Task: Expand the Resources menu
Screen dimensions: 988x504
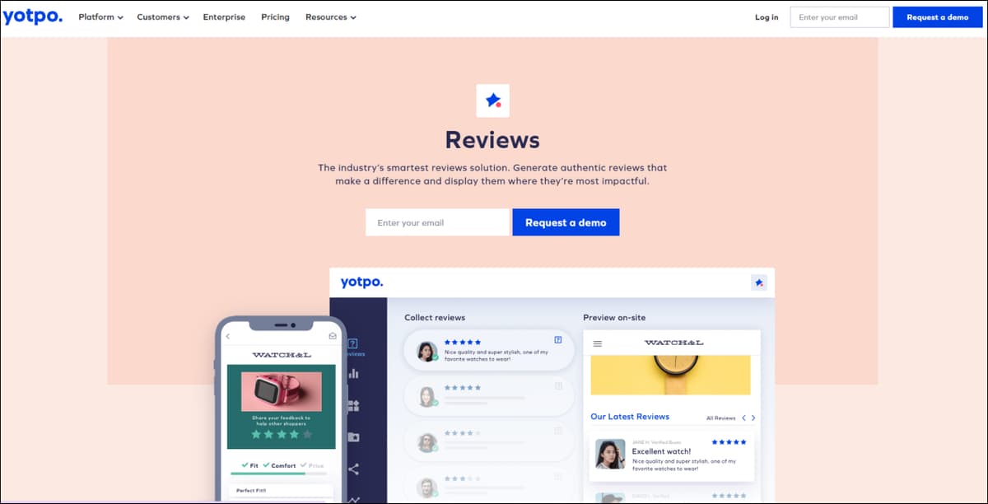Action: [x=330, y=17]
